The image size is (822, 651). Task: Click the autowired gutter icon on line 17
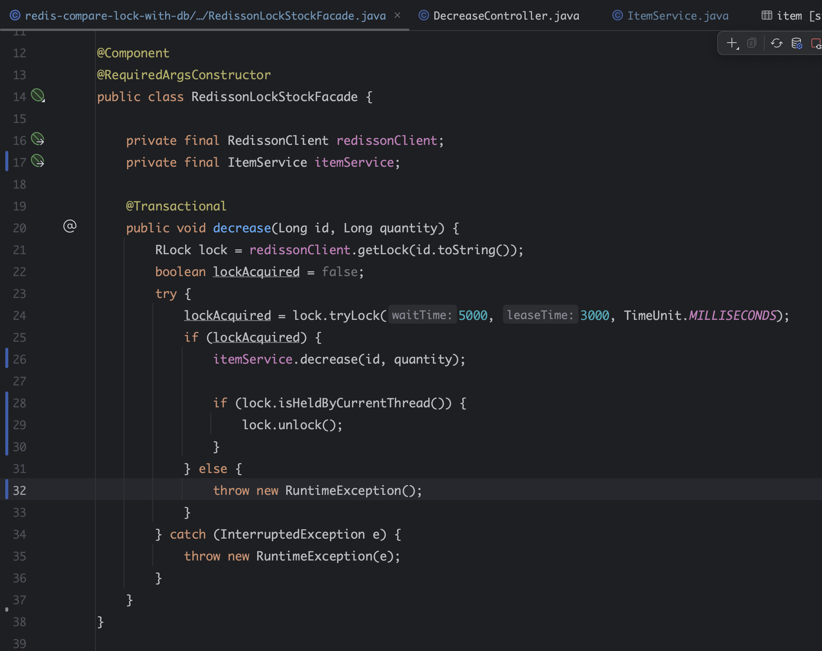pyautogui.click(x=37, y=161)
